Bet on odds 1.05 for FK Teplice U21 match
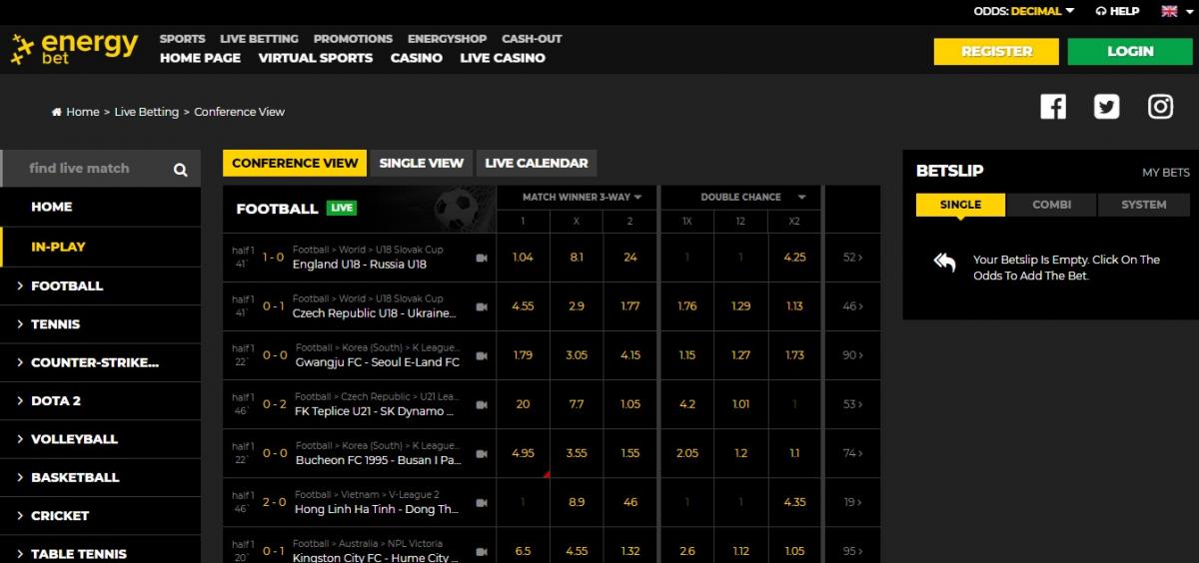This screenshot has width=1199, height=563. click(x=630, y=404)
